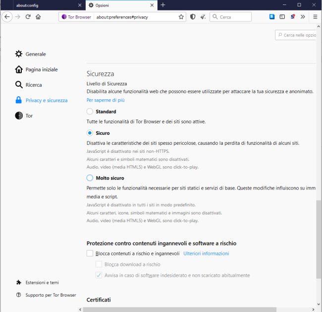Click 'JavaScript è disattivato in tutti i siti' text

tap(141, 205)
